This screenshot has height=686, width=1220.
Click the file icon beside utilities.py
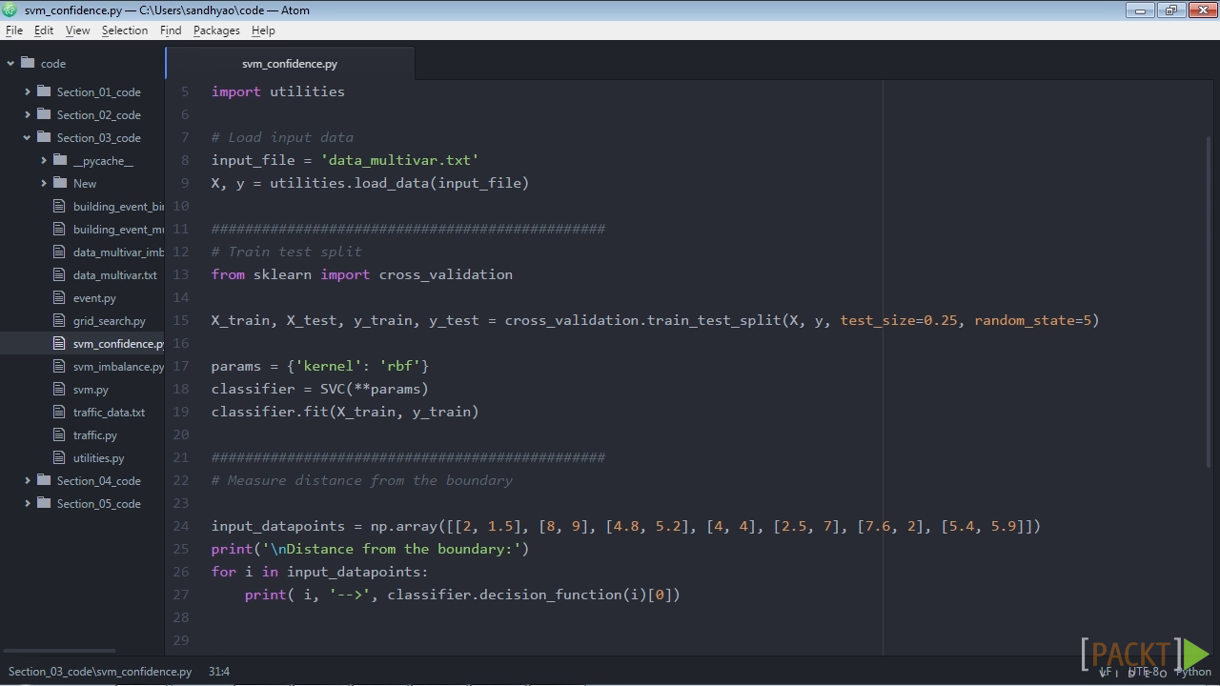(x=59, y=458)
